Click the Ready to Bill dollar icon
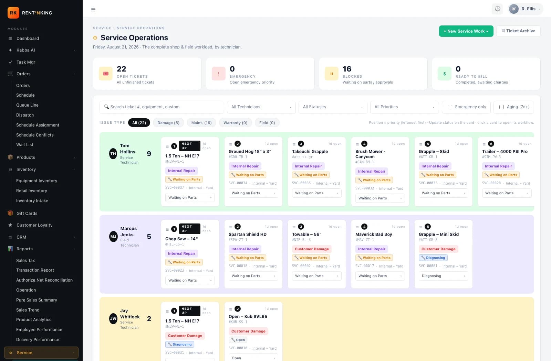The height and width of the screenshot is (361, 551). pyautogui.click(x=445, y=74)
